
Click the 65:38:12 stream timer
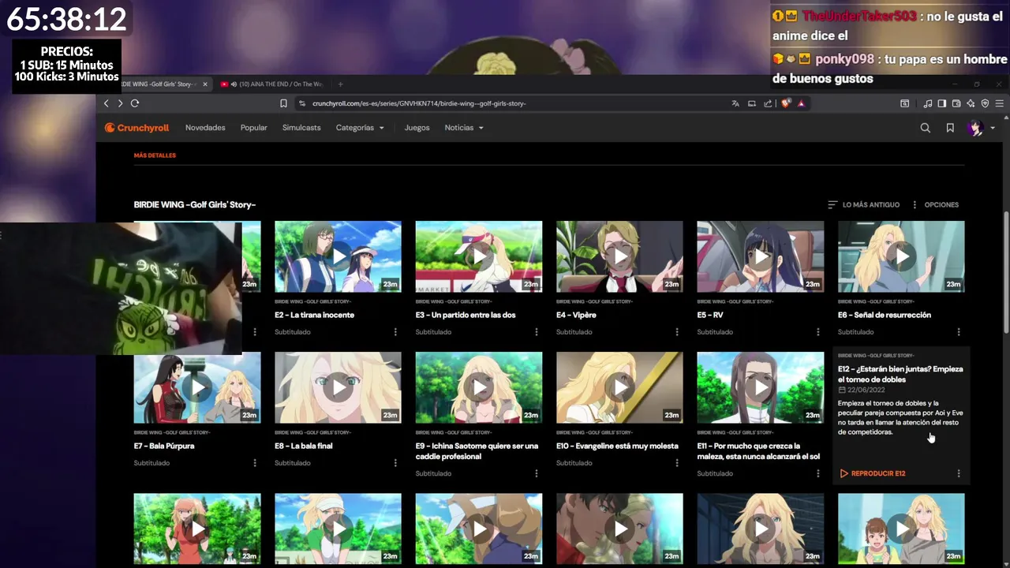(x=66, y=19)
